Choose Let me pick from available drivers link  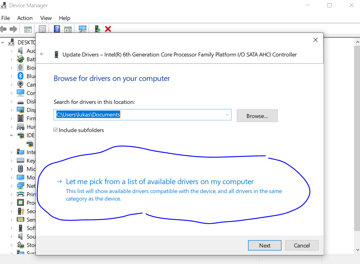click(x=160, y=182)
